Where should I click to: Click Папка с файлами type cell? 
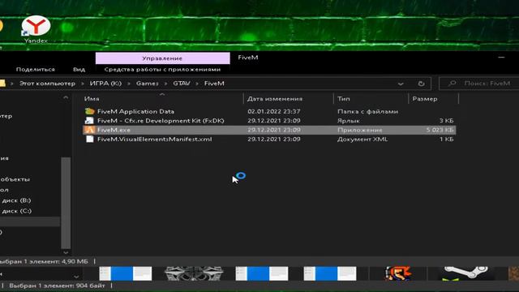[367, 111]
